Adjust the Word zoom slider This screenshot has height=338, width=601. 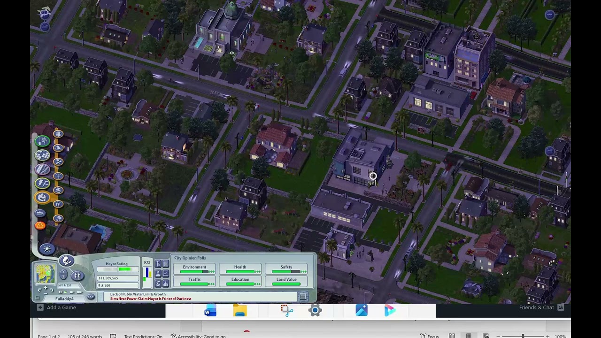[523, 336]
